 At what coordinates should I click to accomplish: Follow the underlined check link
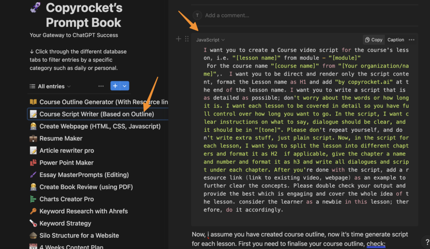coord(376,244)
